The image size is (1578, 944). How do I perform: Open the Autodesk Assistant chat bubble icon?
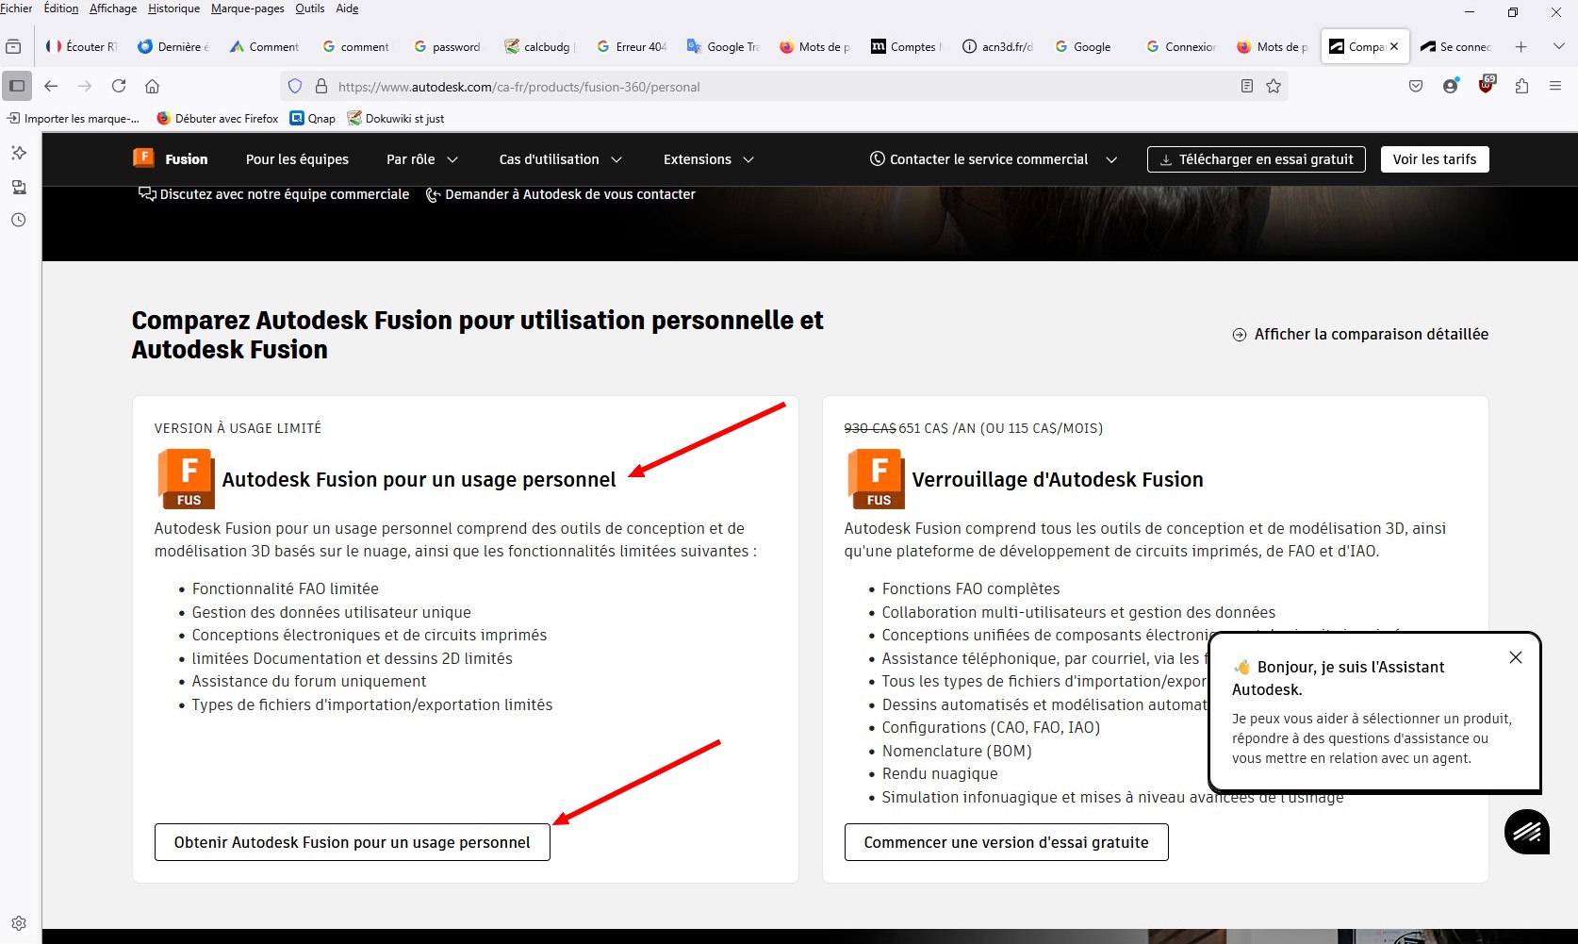(1526, 831)
